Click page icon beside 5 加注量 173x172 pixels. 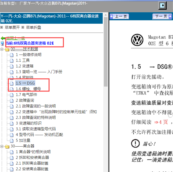pyautogui.click(x=12, y=141)
